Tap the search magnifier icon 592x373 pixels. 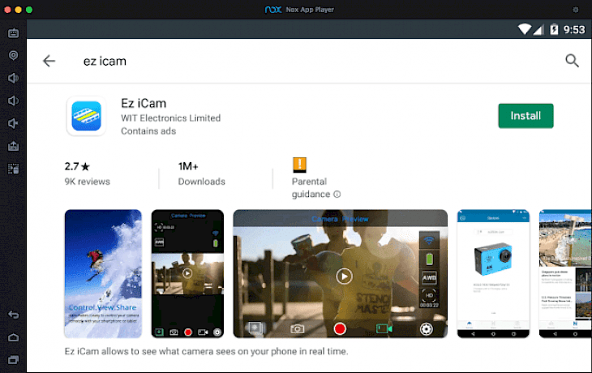572,60
